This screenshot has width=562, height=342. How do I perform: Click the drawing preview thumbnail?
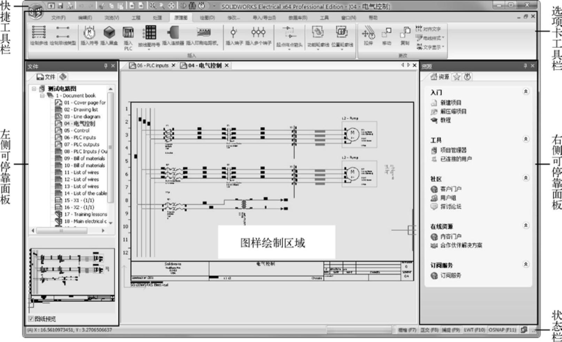pos(72,275)
